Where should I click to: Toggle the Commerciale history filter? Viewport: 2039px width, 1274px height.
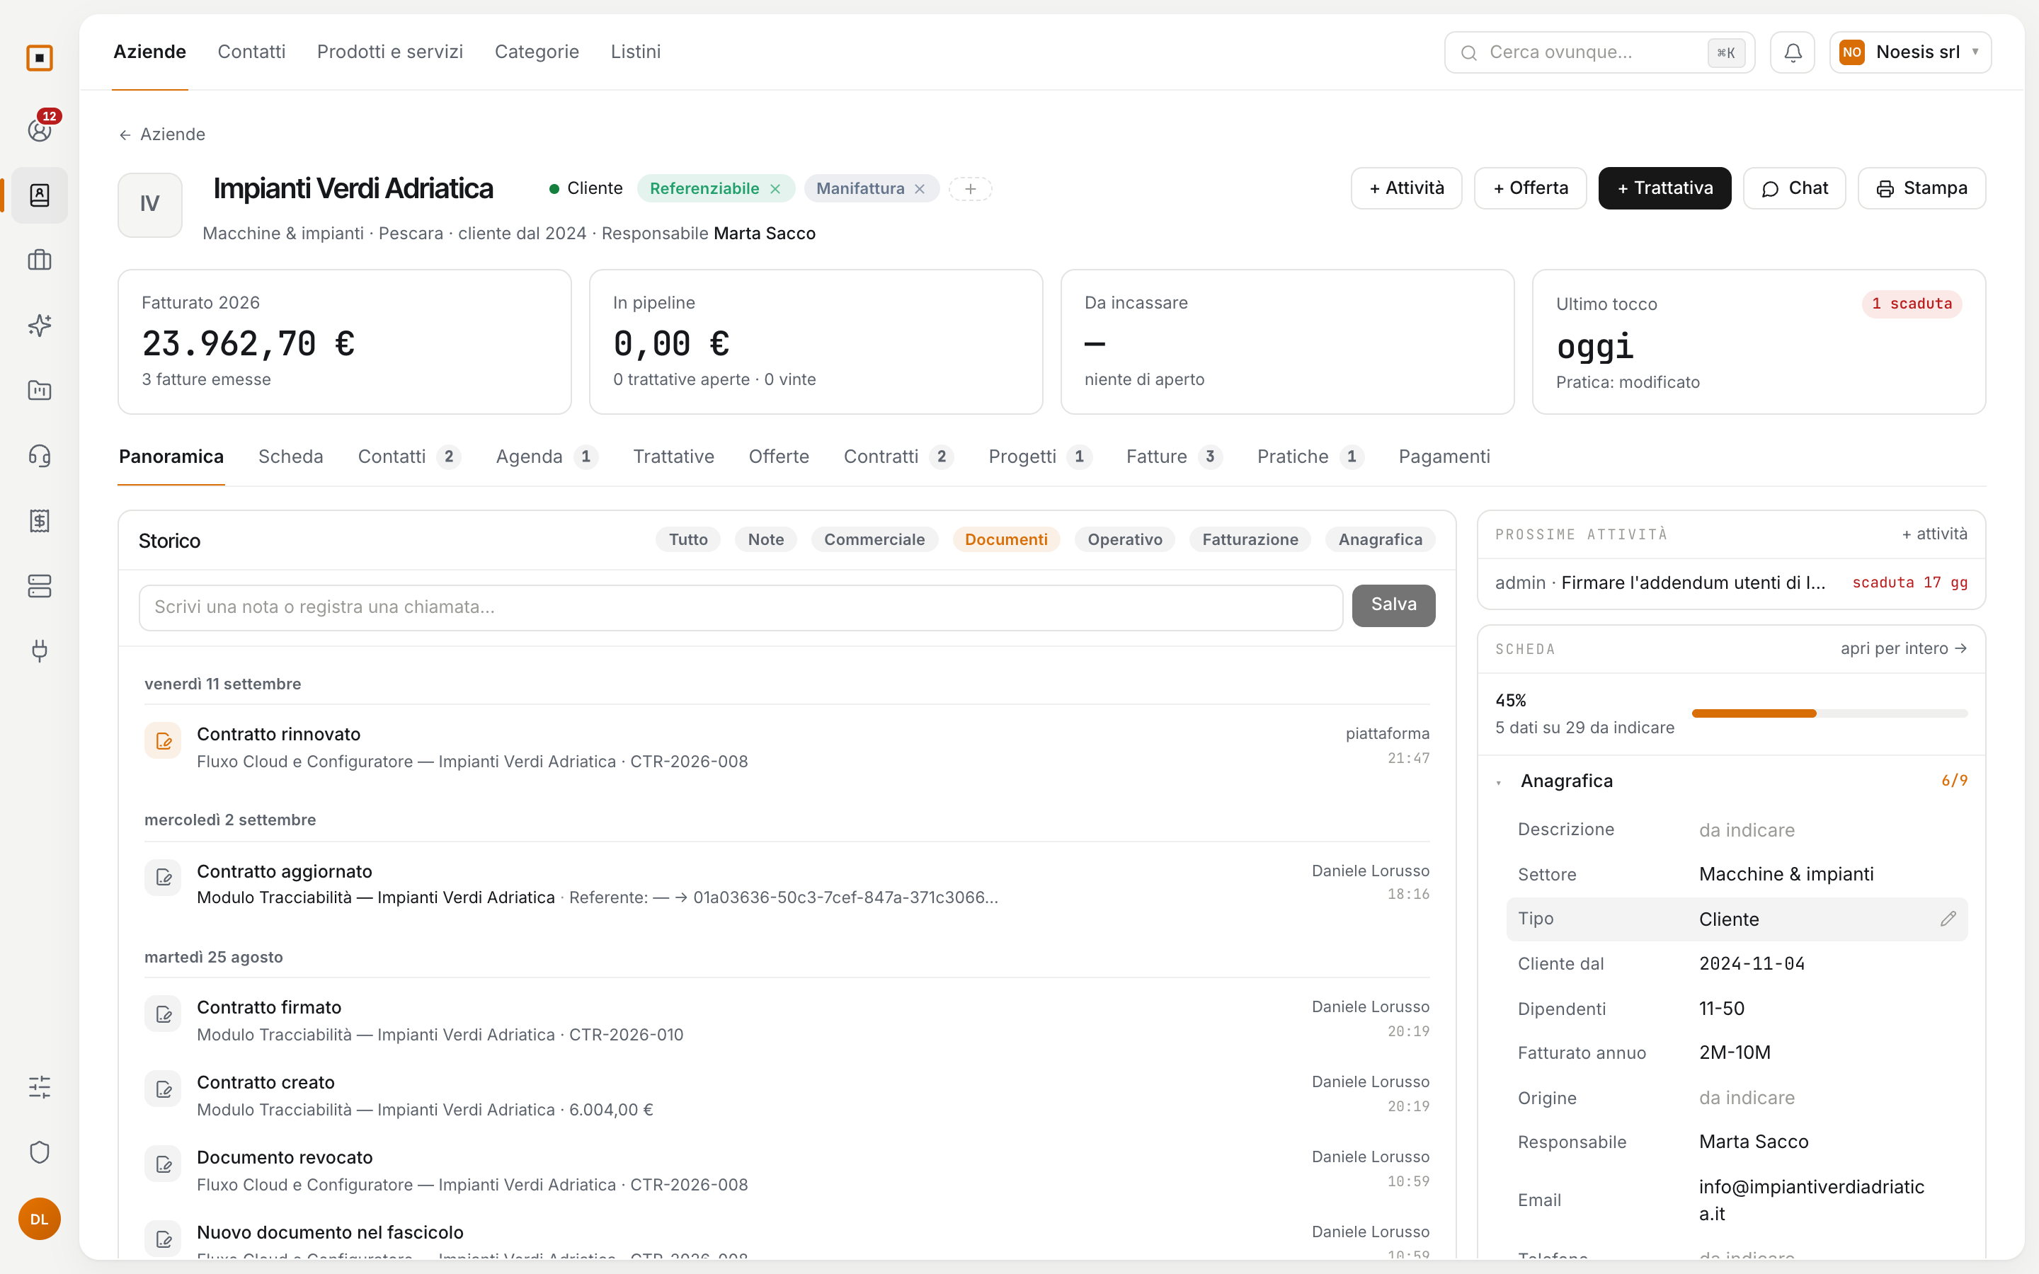click(874, 539)
